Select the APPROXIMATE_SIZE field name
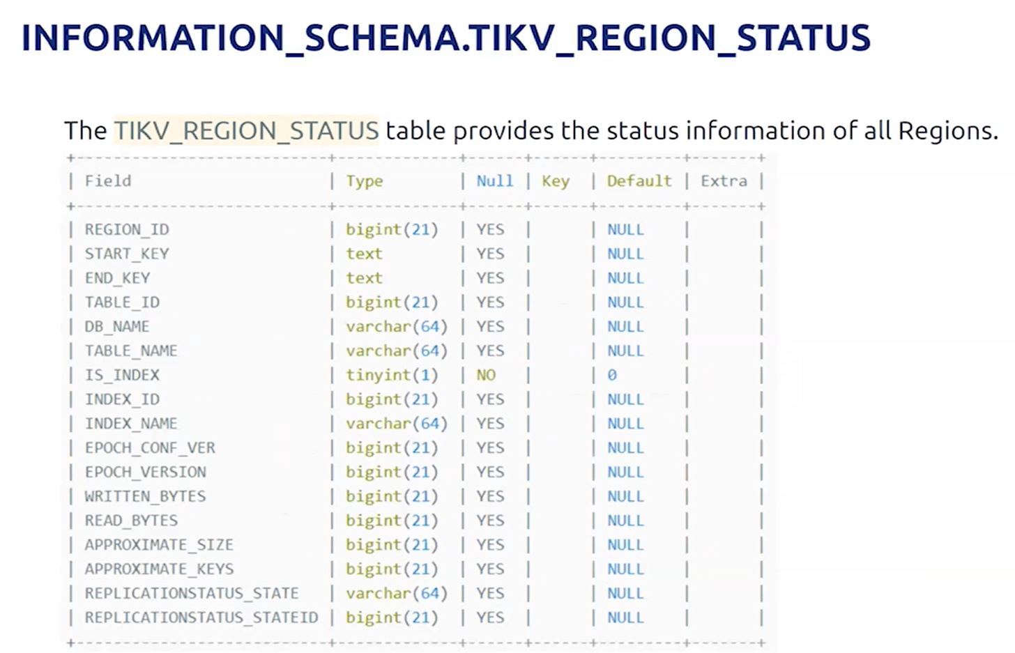This screenshot has width=1015, height=653. point(159,545)
